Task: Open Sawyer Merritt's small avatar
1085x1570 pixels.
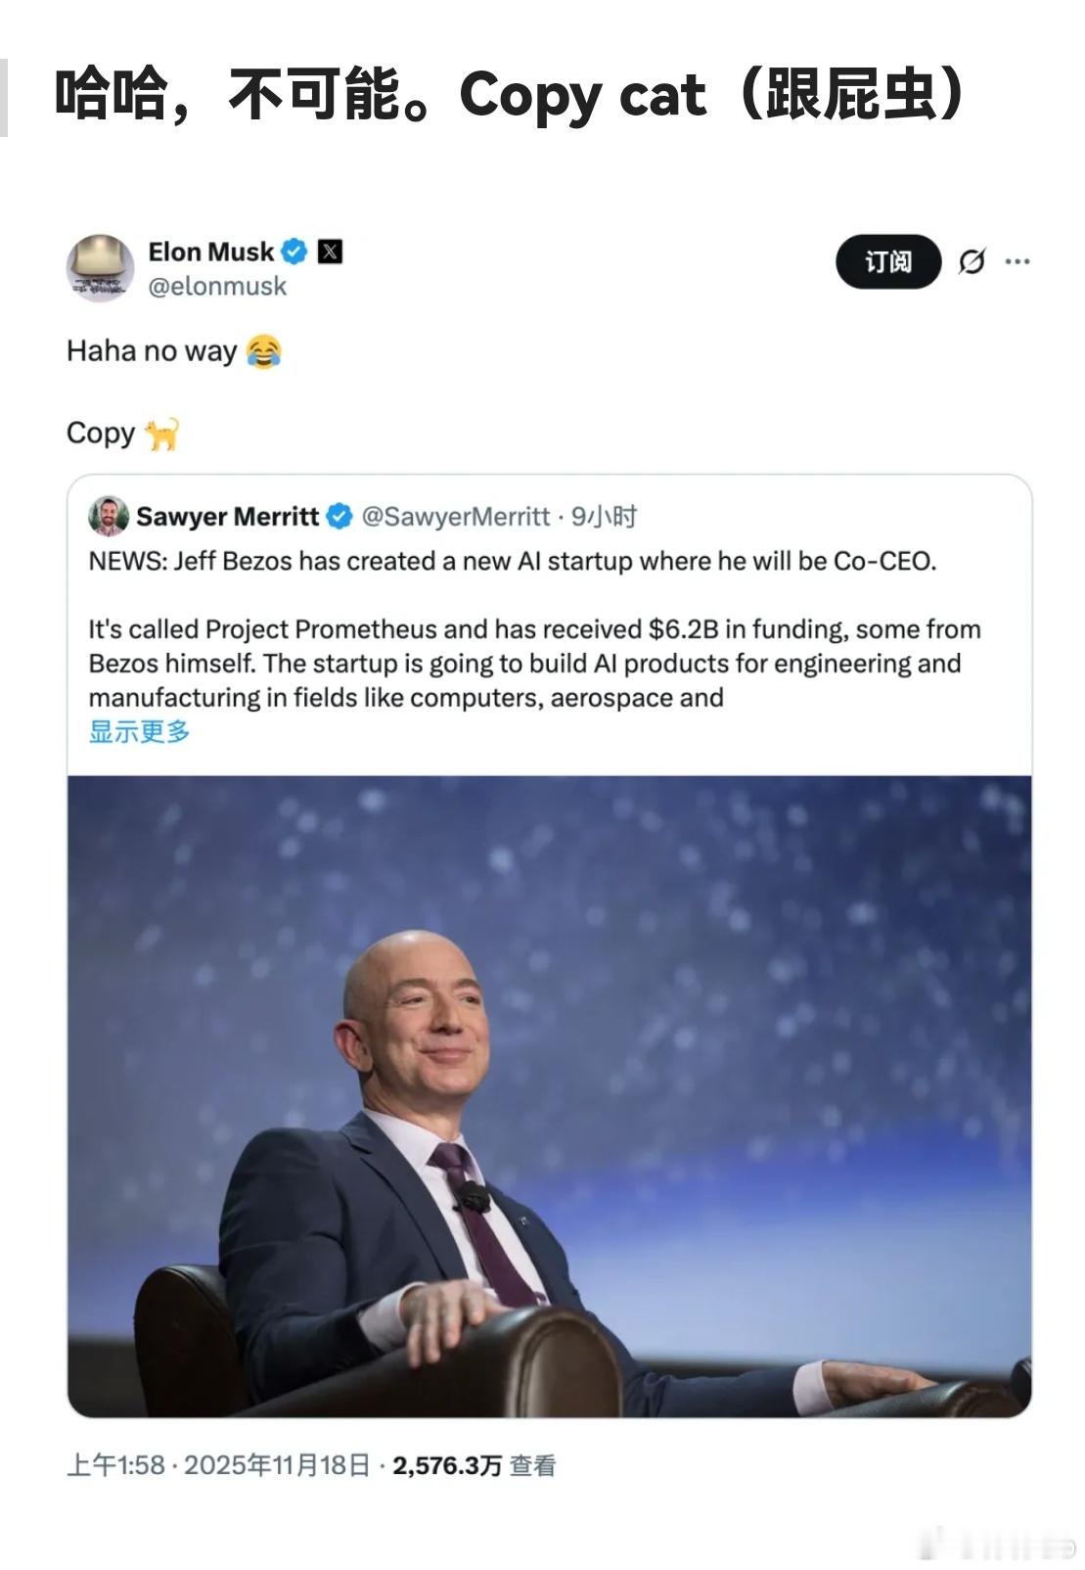Action: tap(109, 516)
